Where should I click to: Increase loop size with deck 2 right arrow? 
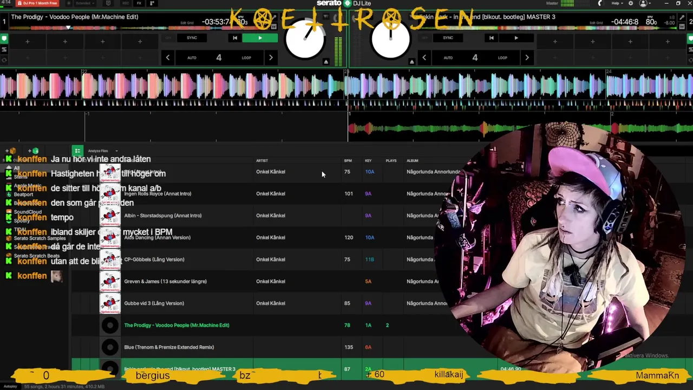(x=527, y=57)
